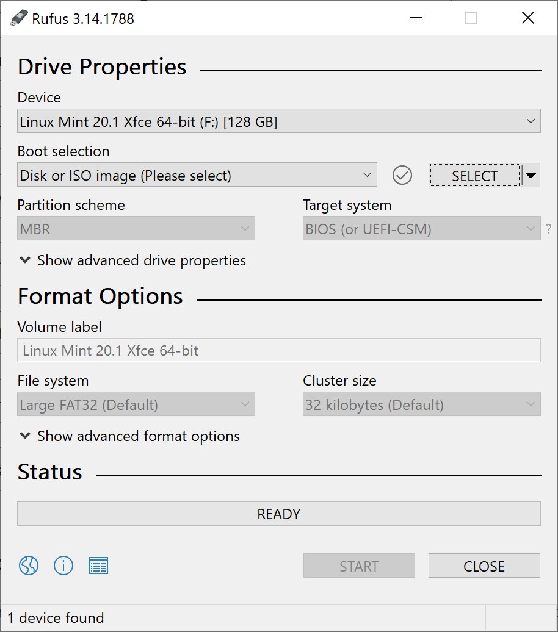Open the language selection globe icon
This screenshot has height=632, width=558.
[x=29, y=566]
